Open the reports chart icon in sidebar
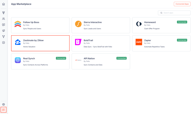 [x=3, y=42]
